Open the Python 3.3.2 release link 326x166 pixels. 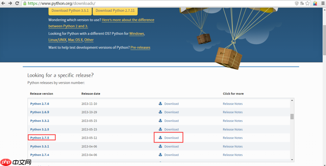40,121
